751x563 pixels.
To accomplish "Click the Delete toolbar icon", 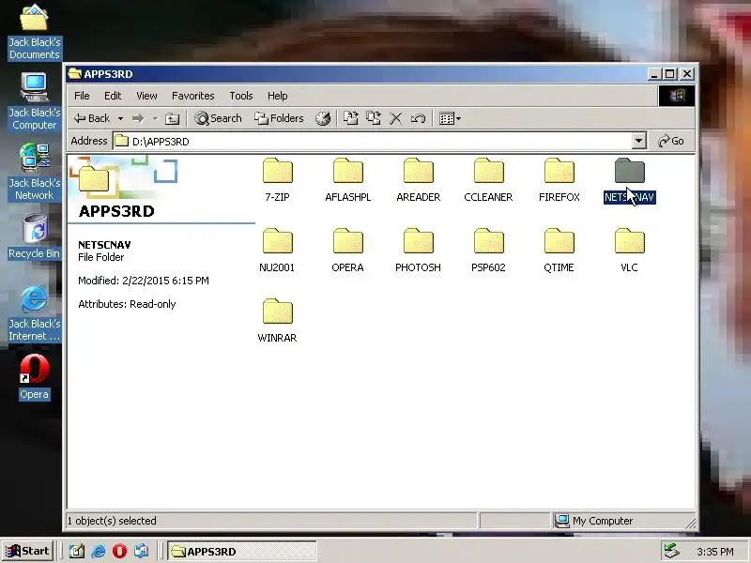I will pyautogui.click(x=395, y=118).
